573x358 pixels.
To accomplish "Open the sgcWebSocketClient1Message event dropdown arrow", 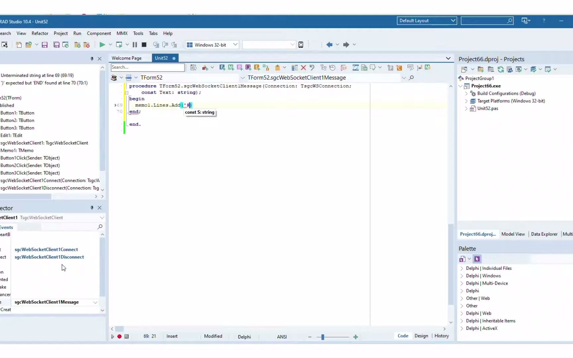I will coord(95,302).
